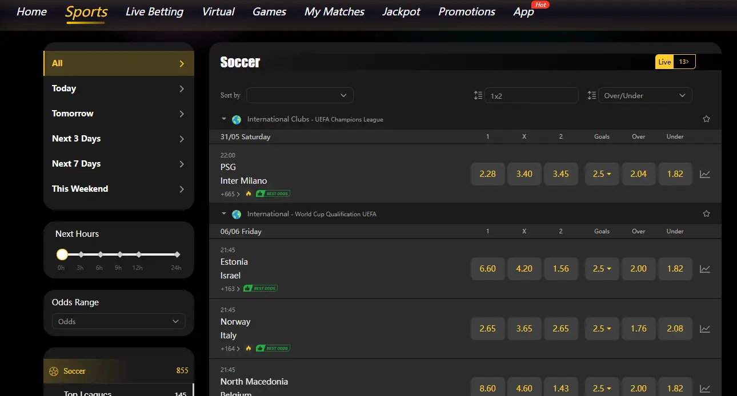Click the sort icon beside 1x2 field

coord(478,96)
